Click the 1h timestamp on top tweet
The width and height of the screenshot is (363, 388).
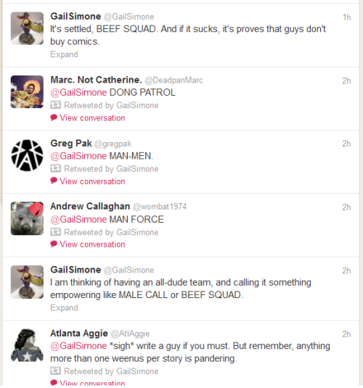tap(346, 17)
